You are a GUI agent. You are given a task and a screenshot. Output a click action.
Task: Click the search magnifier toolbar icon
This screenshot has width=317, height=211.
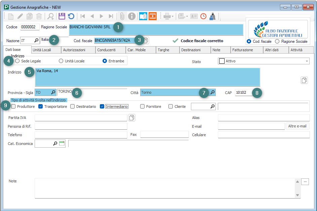50,16
